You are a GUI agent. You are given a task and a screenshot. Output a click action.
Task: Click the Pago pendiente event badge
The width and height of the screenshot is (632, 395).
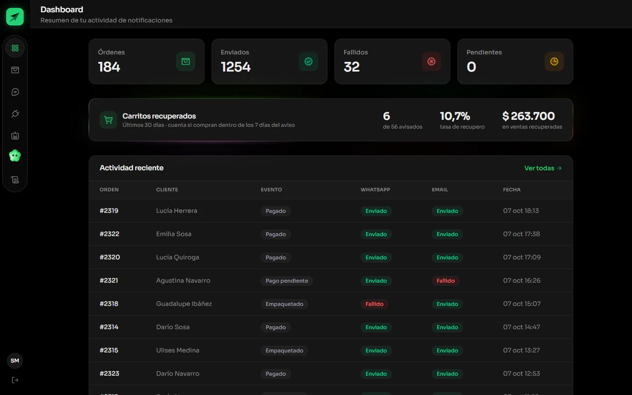pos(287,281)
